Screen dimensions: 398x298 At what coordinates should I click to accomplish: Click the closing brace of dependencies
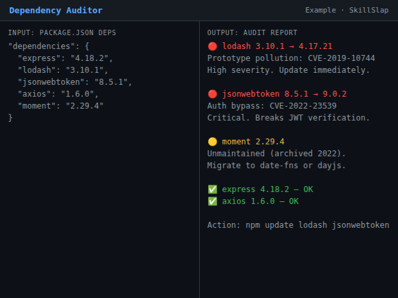(11, 118)
